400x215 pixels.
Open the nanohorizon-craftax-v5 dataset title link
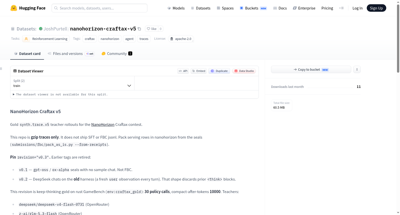point(103,29)
